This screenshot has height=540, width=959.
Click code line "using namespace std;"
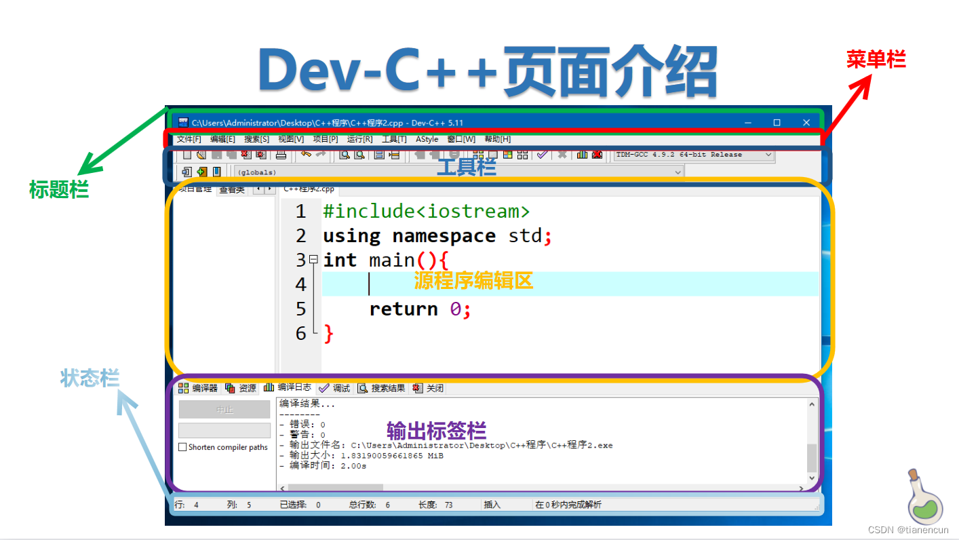(x=438, y=235)
